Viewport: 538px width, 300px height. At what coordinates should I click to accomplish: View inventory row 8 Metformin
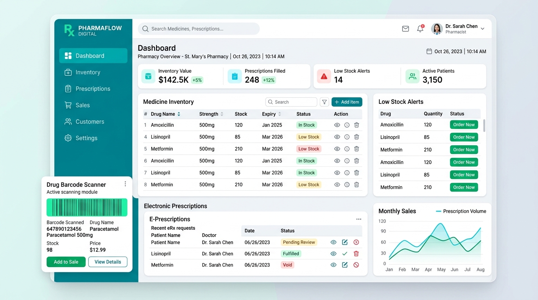point(337,185)
